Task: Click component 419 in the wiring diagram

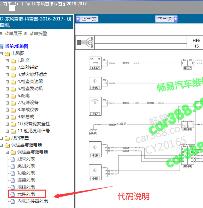Action: point(95,149)
